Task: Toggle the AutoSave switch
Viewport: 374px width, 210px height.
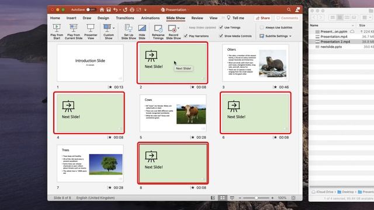Action: 91,10
